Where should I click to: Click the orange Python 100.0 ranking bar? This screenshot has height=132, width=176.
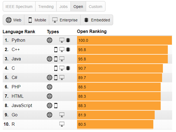124,40
